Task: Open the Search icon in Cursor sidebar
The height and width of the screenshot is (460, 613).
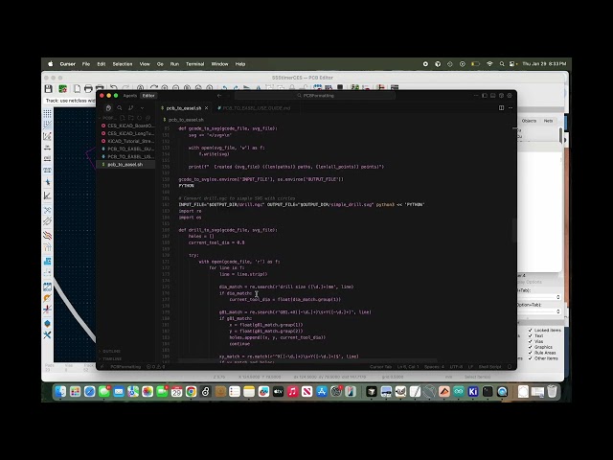Action: 120,108
